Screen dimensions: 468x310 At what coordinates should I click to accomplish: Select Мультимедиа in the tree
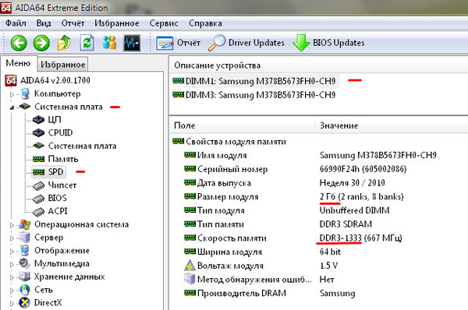[x=55, y=264]
